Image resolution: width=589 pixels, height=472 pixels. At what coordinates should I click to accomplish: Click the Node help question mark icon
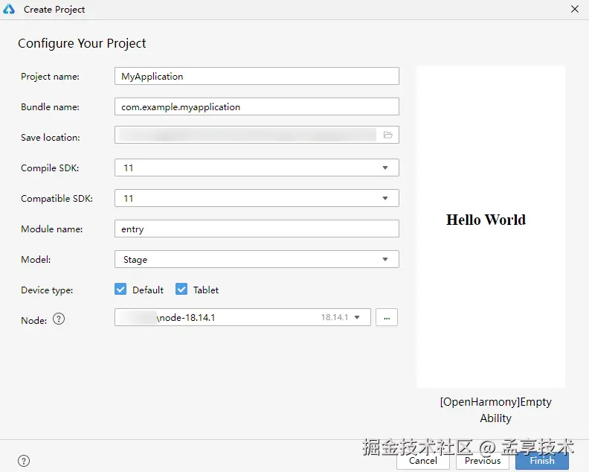tap(59, 319)
